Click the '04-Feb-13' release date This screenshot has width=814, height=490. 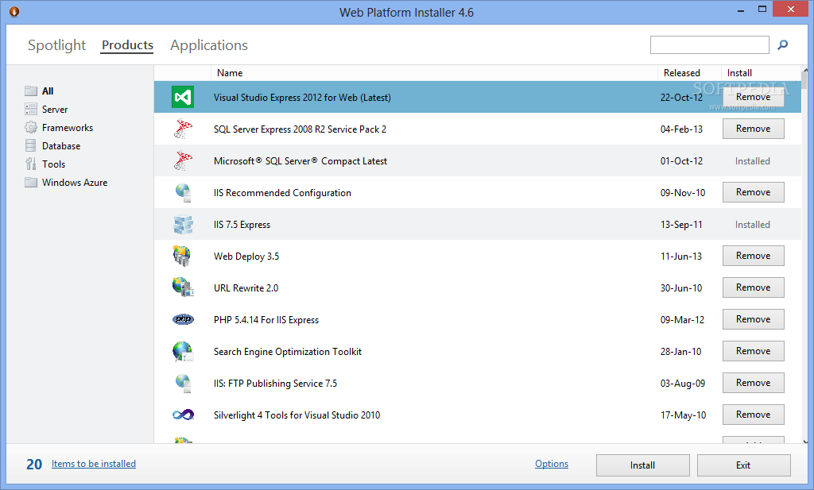(x=681, y=129)
